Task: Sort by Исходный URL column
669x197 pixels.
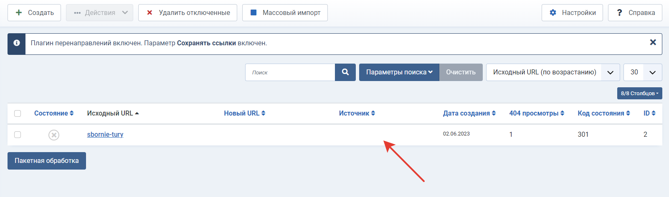Action: 113,113
